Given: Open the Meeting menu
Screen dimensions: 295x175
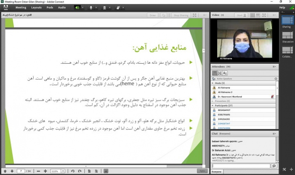Looking at the screenshot, I should 21,8.
